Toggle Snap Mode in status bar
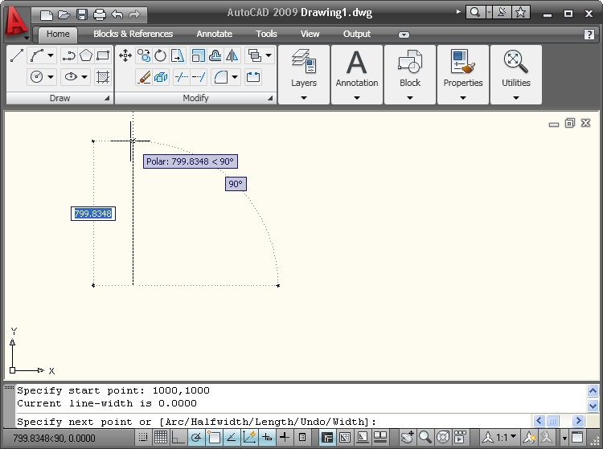 tap(143, 437)
